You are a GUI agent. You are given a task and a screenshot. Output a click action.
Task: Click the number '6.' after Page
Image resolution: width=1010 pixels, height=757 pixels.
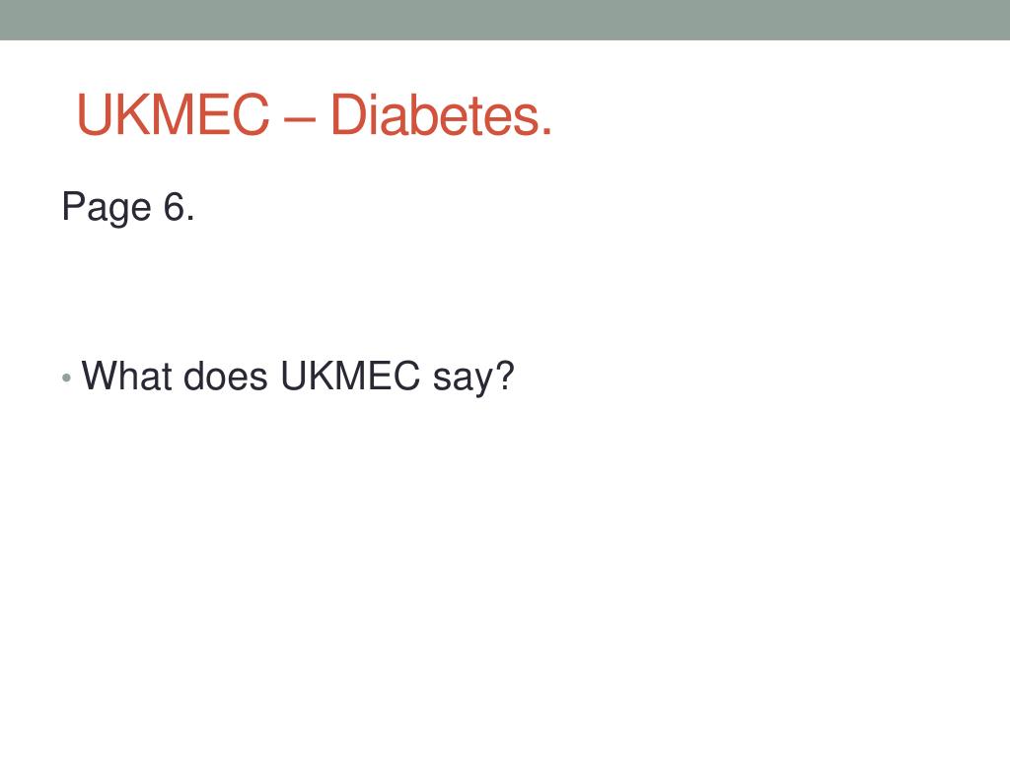[179, 207]
